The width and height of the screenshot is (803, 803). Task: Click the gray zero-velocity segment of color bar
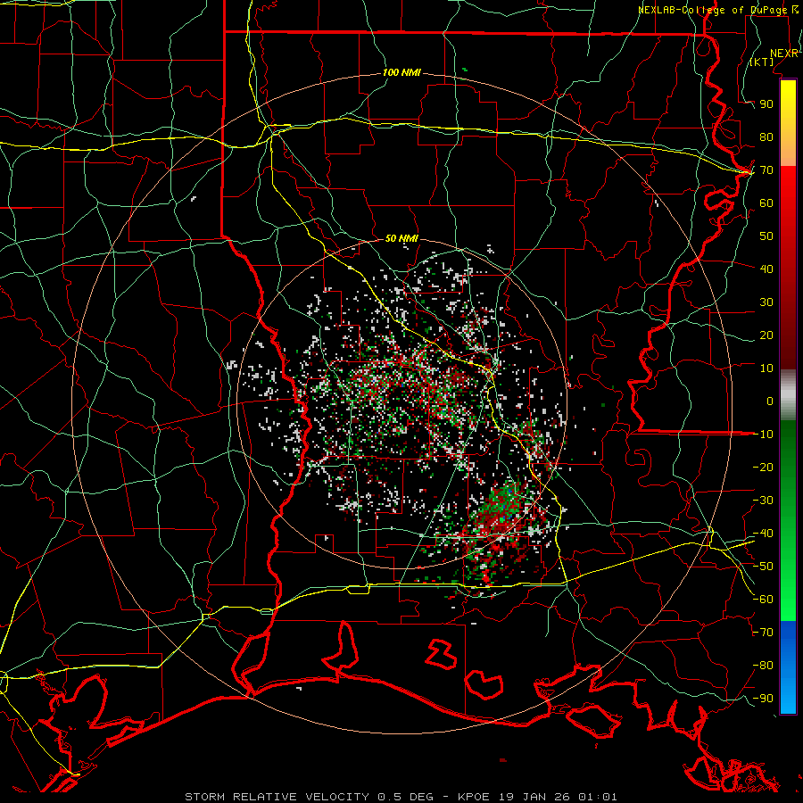[x=788, y=395]
